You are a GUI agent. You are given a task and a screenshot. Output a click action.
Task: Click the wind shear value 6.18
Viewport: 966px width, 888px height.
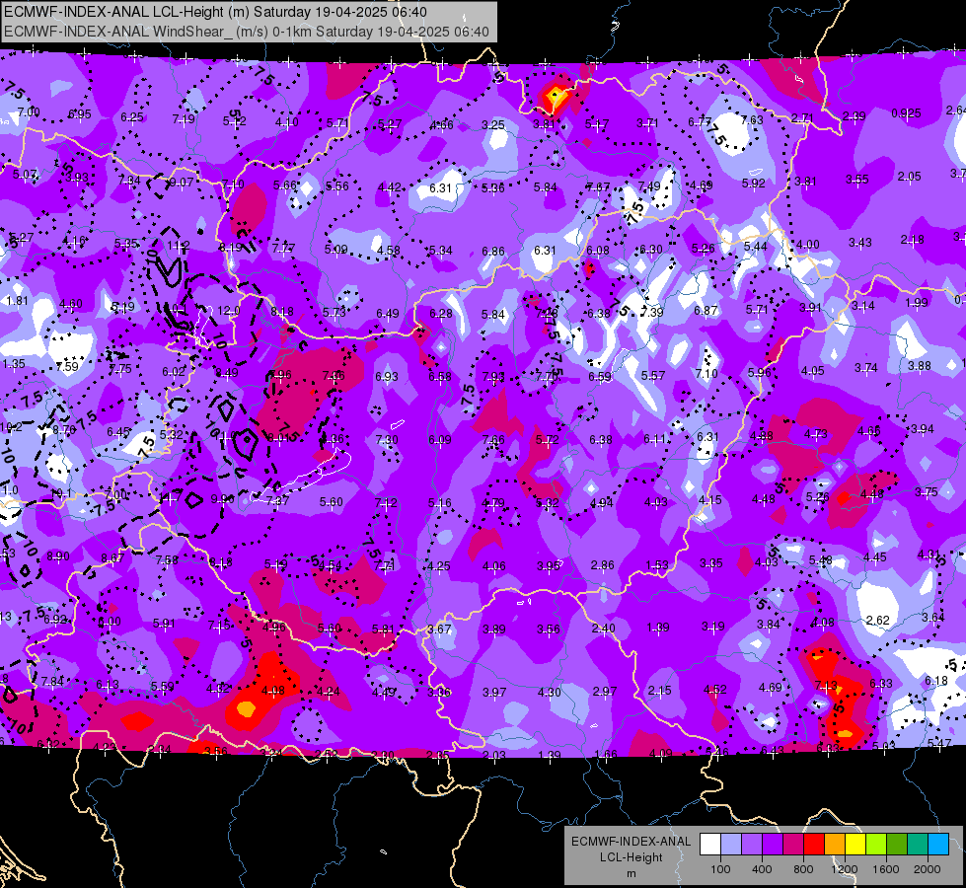(x=936, y=681)
